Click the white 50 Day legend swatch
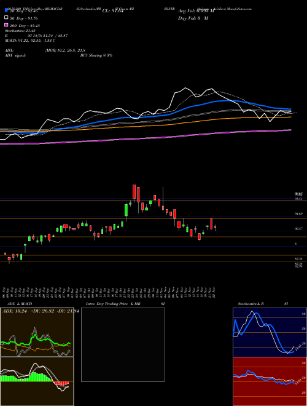This screenshot has width=307, height=406. [x=6, y=17]
